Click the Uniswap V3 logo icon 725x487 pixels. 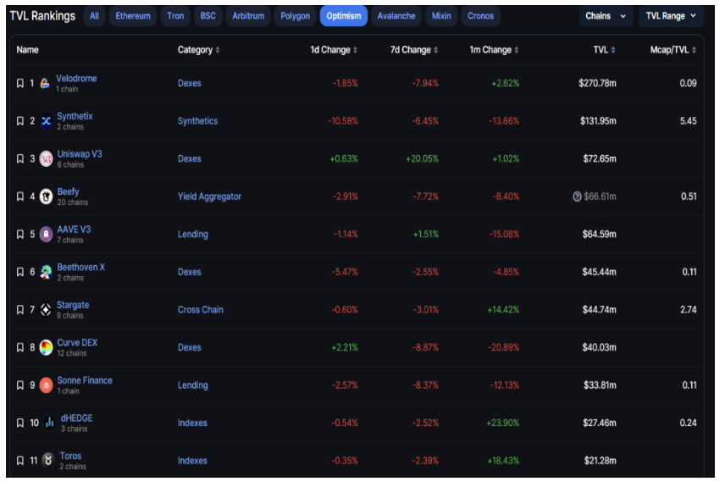click(46, 158)
